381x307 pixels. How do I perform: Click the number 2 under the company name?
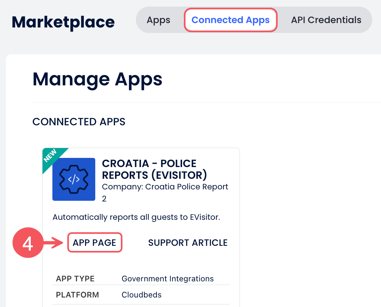point(104,198)
